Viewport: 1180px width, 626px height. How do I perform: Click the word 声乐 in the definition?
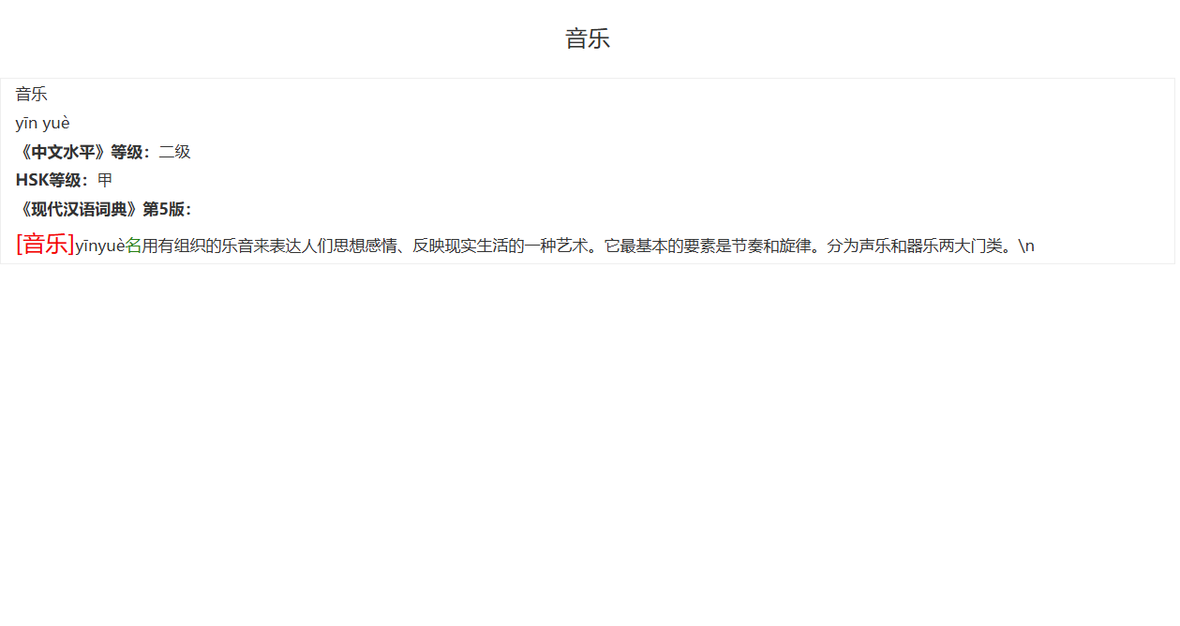(874, 246)
